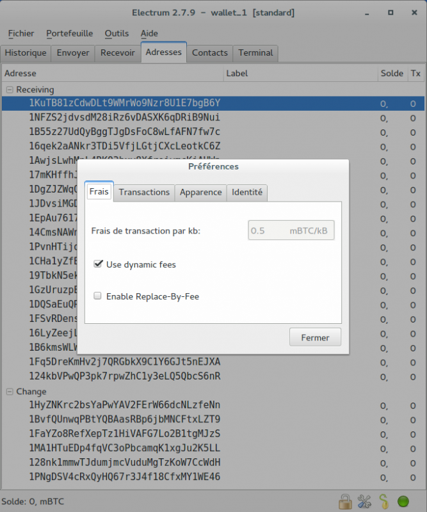Click the address row starting 16LyZeej
This screenshot has height=512, width=427.
pos(53,333)
